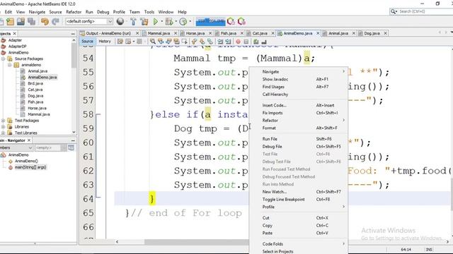Switch to the Dog.java editor tab
The image size is (453, 254).
click(372, 33)
